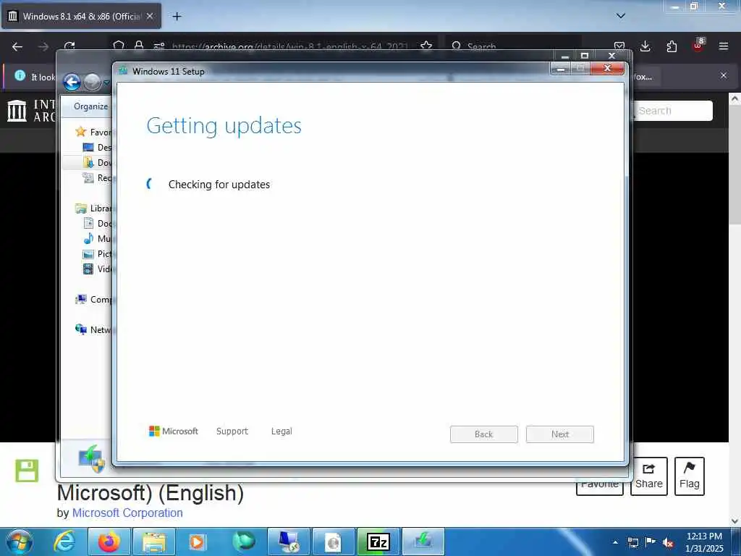The image size is (741, 556).
Task: Open the Legal link in Setup
Action: point(281,431)
